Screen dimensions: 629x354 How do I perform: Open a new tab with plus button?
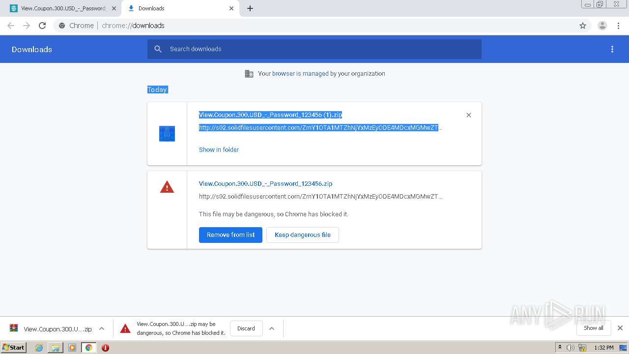(x=250, y=8)
